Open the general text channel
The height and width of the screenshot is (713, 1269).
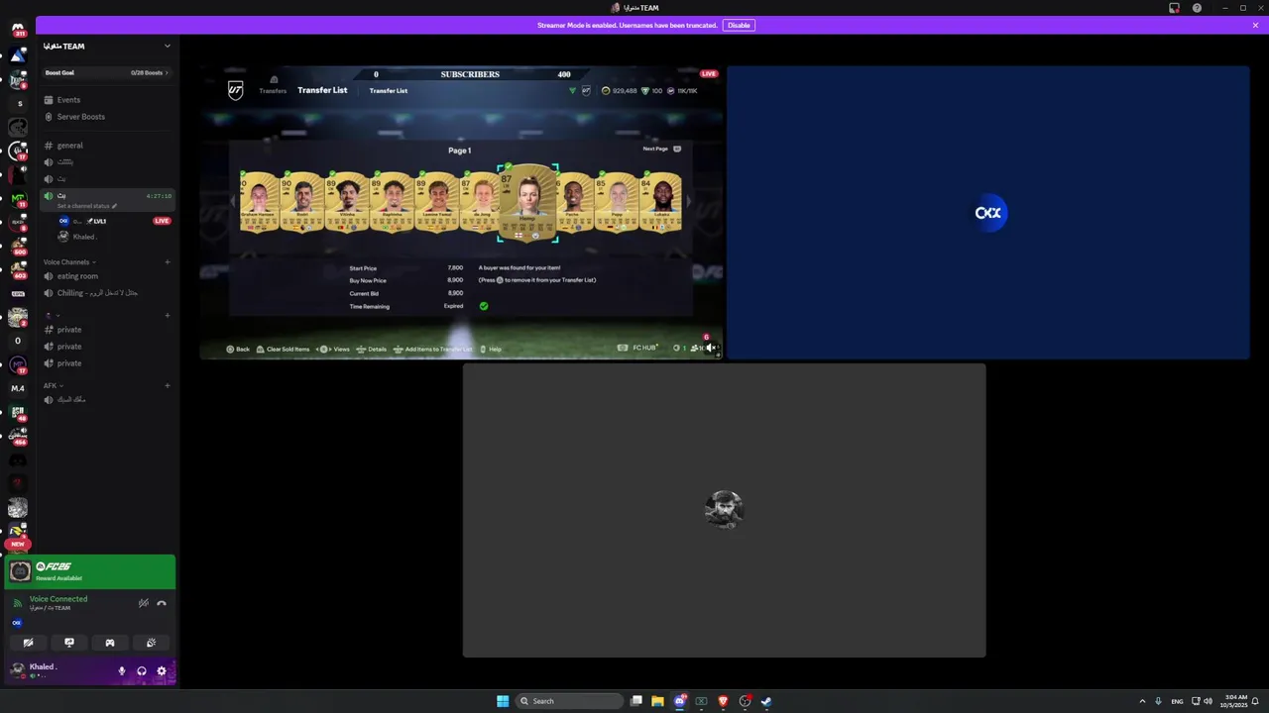point(107,146)
